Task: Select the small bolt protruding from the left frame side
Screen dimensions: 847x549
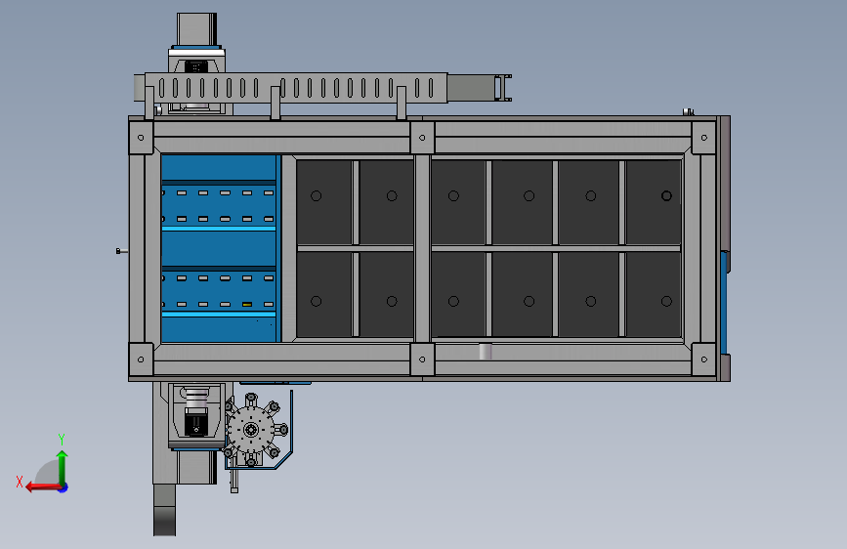Action: coord(121,251)
